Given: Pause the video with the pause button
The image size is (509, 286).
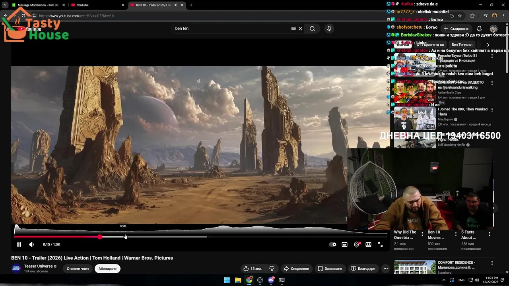Looking at the screenshot, I should pos(19,245).
